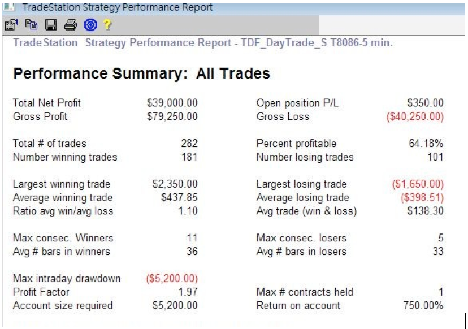This screenshot has height=329, width=468.
Task: Click the copy report icon
Action: tap(31, 25)
